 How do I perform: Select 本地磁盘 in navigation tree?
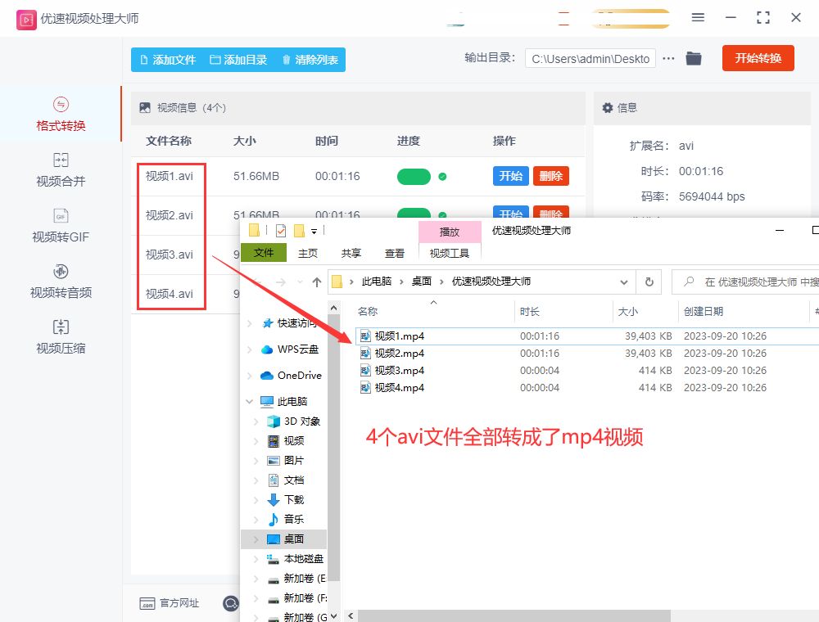[304, 559]
